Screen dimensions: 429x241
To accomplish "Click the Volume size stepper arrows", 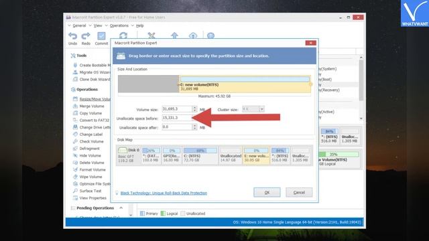I will point(194,109).
